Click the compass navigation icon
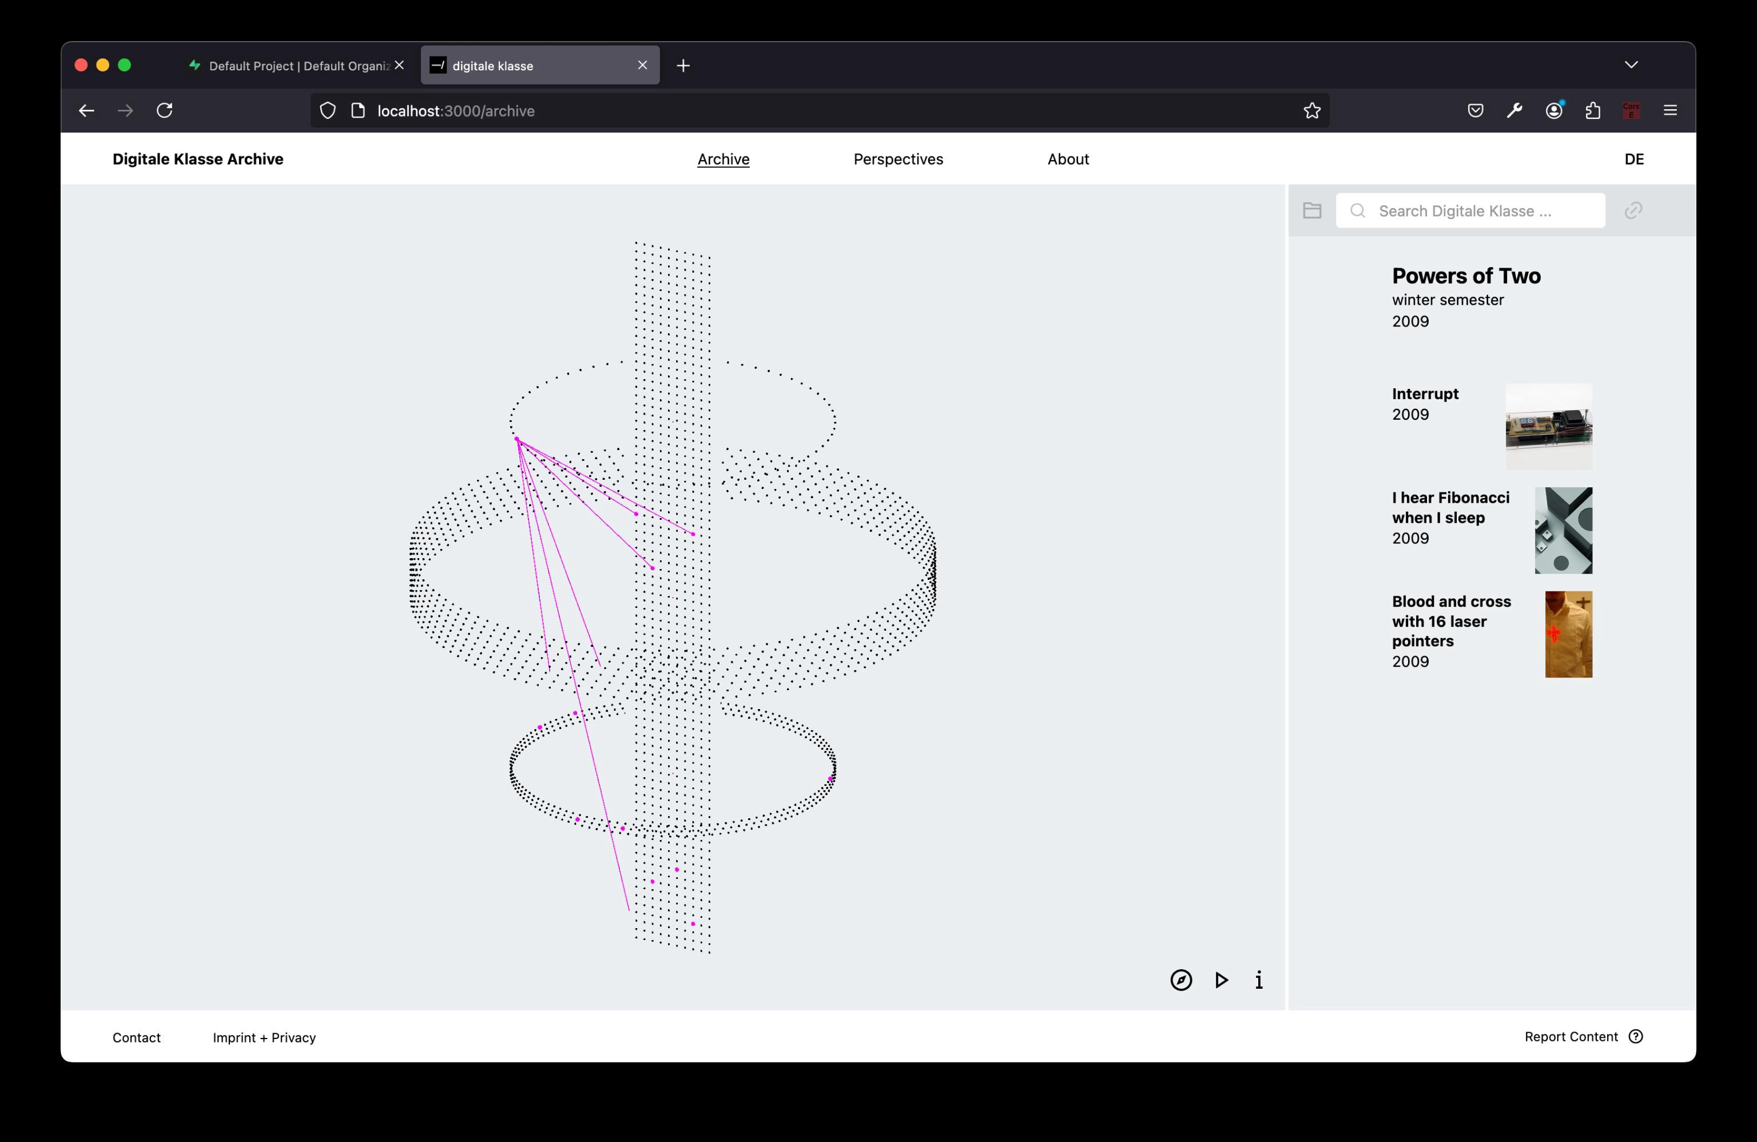This screenshot has width=1757, height=1142. [x=1180, y=980]
